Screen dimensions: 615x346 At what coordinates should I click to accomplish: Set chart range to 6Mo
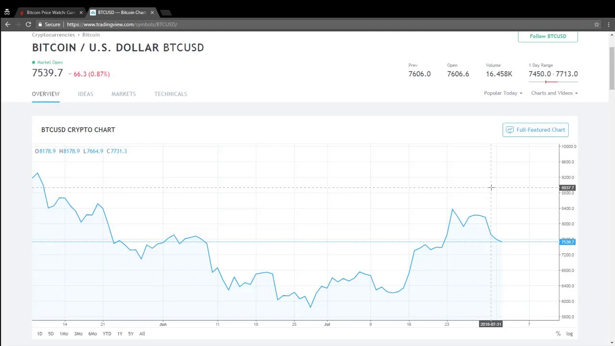pos(92,334)
